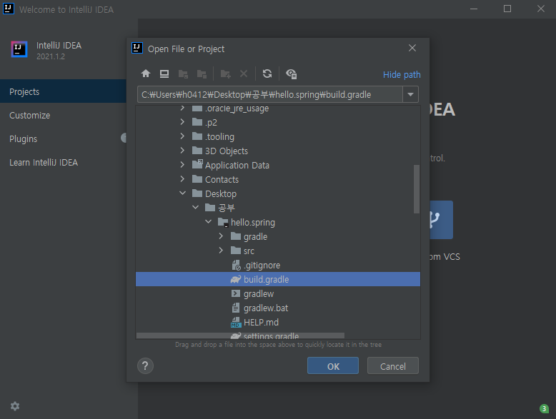
Task: Click the gradlew.bat file icon
Action: coord(235,308)
